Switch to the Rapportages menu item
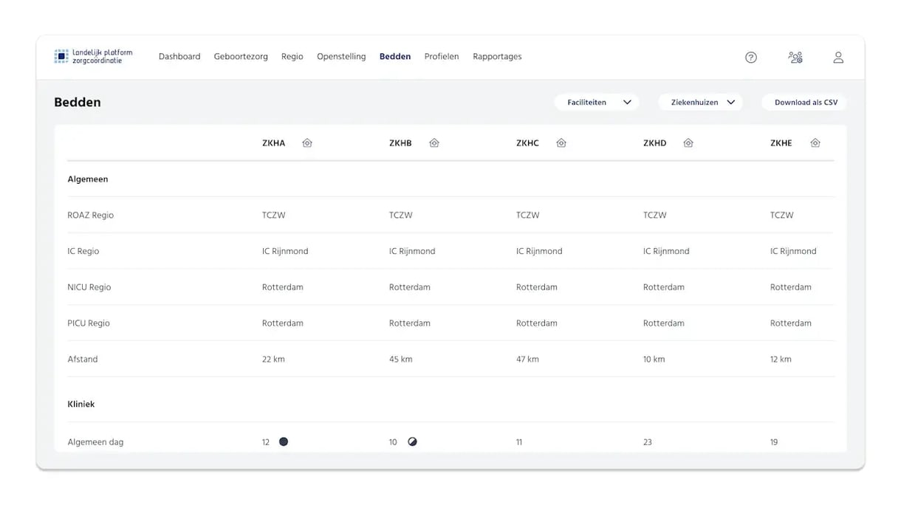901x505 pixels. pos(497,57)
